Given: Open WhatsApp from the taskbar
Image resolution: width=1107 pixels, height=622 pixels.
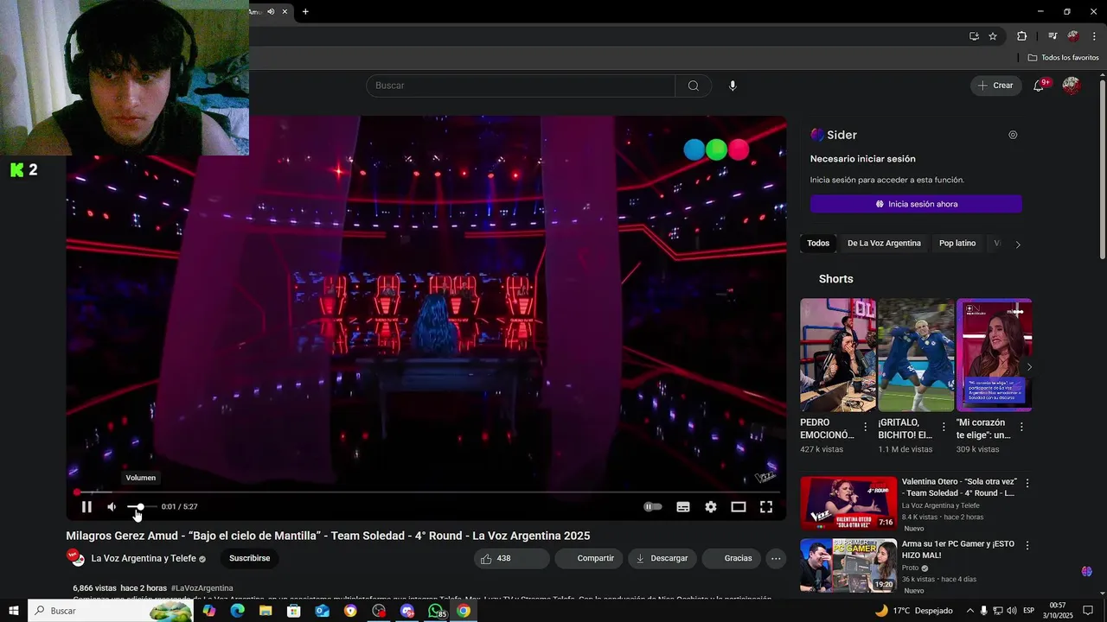Looking at the screenshot, I should [435, 611].
